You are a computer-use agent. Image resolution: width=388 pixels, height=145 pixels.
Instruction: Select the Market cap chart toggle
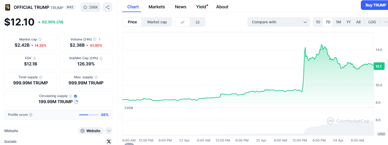click(x=157, y=22)
